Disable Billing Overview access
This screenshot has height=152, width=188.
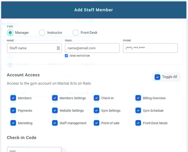[x=138, y=98]
